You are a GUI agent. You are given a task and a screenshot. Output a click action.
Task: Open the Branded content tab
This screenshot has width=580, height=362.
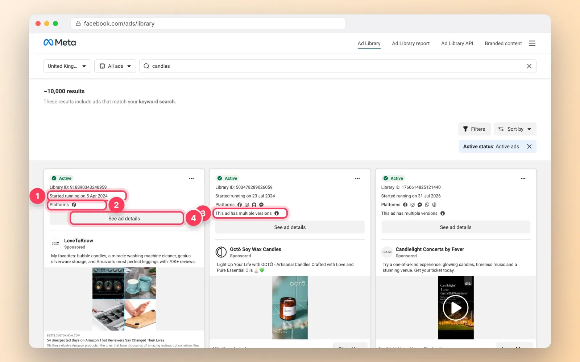503,43
